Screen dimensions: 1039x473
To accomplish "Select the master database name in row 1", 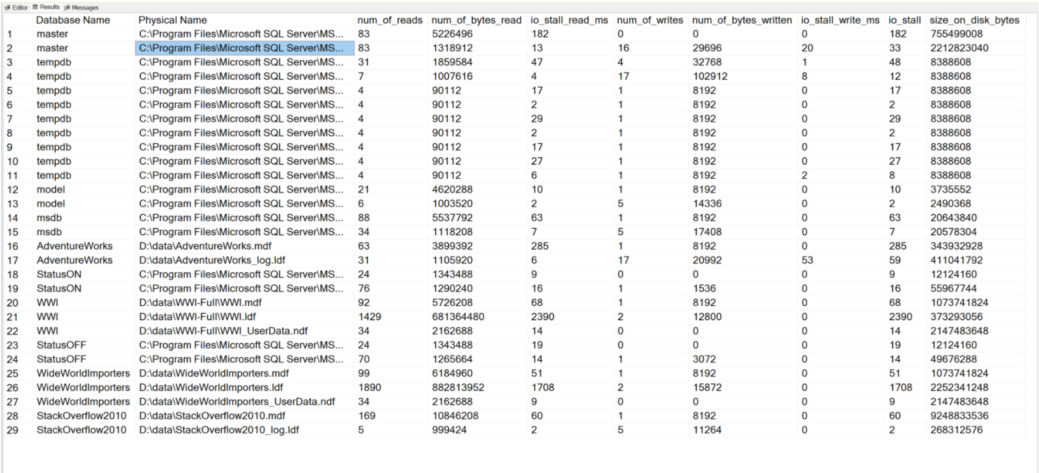I will click(x=53, y=34).
